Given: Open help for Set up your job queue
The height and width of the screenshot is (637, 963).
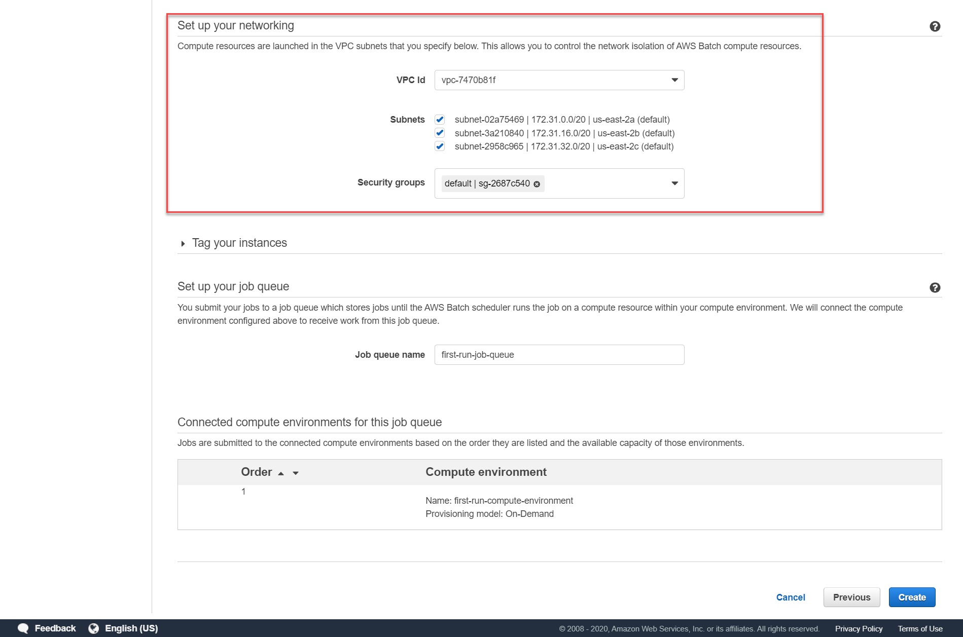Looking at the screenshot, I should click(935, 288).
